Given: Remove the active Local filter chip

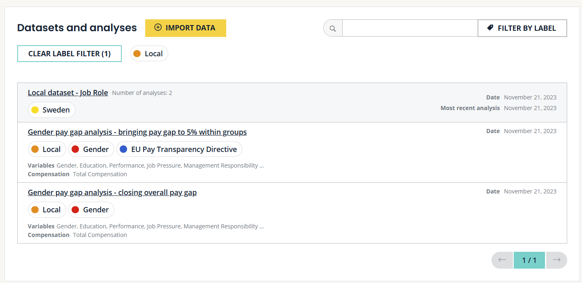Looking at the screenshot, I should pyautogui.click(x=149, y=54).
